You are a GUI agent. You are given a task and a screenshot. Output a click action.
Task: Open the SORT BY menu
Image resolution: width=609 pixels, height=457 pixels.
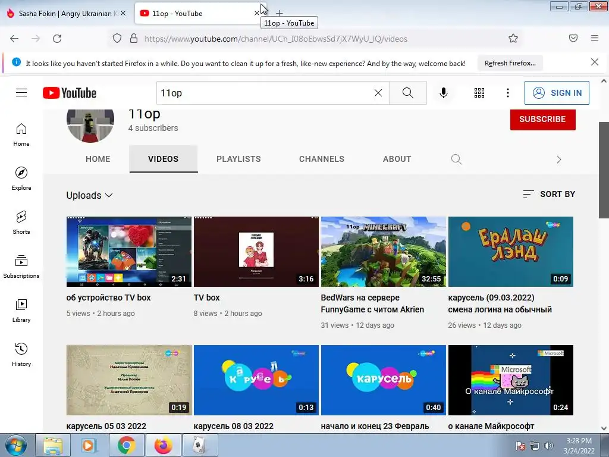(549, 194)
